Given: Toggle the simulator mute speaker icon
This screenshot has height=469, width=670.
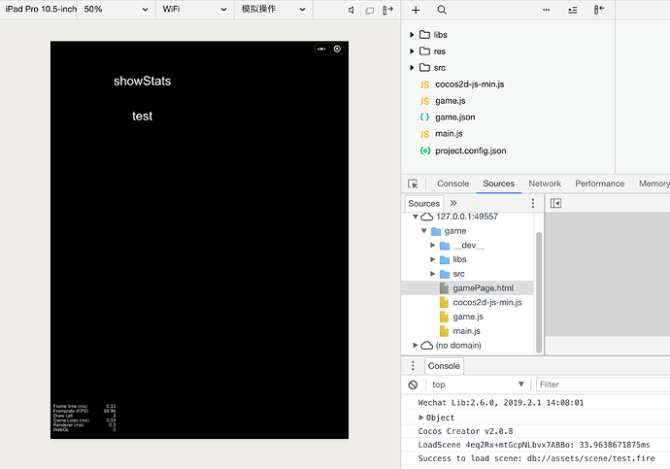Looking at the screenshot, I should 351,10.
